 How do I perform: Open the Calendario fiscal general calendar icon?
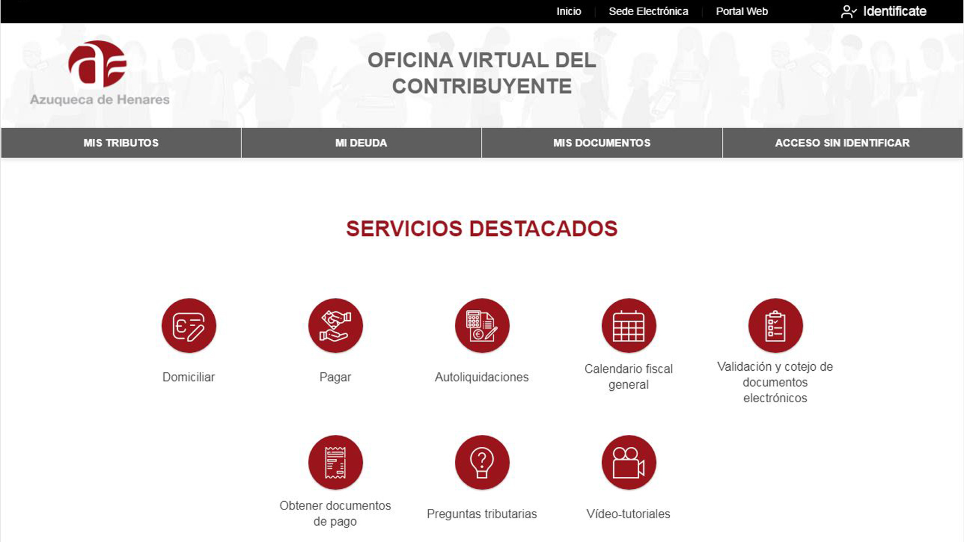click(x=628, y=326)
